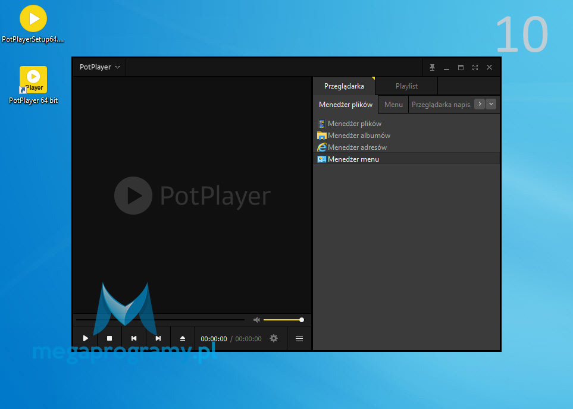Seek on the playback progress bar
This screenshot has width=573, height=409.
pyautogui.click(x=160, y=320)
